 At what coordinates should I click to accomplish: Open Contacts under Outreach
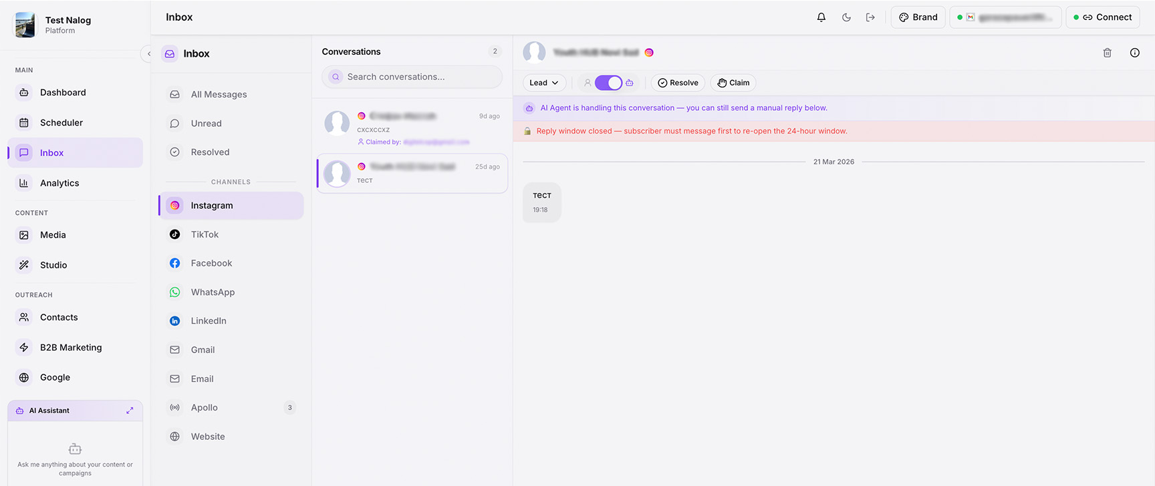(75, 317)
